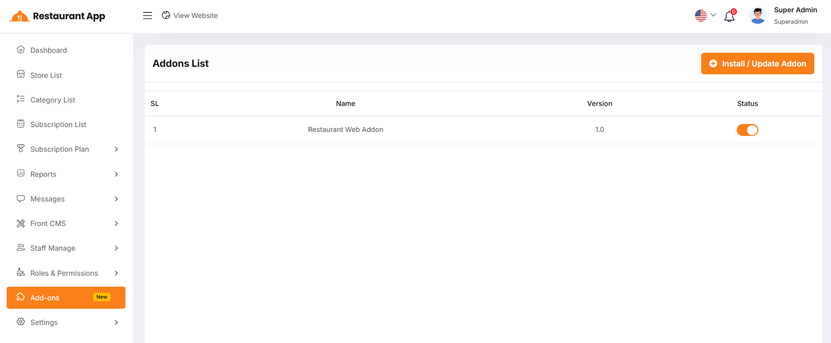Disable the Restaurant Web Addon toggle
The image size is (831, 343).
[x=747, y=130]
